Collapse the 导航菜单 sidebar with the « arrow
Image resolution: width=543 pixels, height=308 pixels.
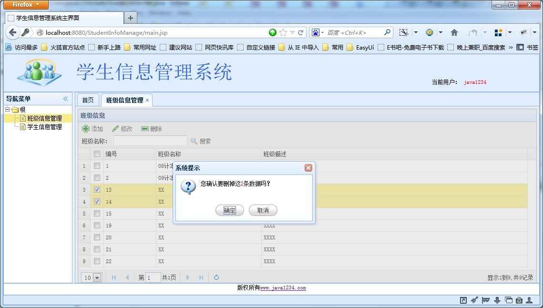point(65,99)
